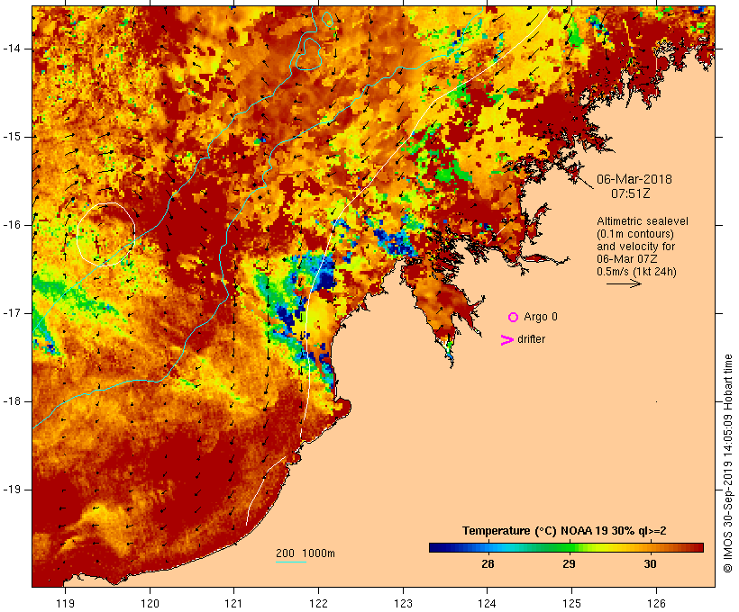Click the latitude label -15

coord(12,137)
